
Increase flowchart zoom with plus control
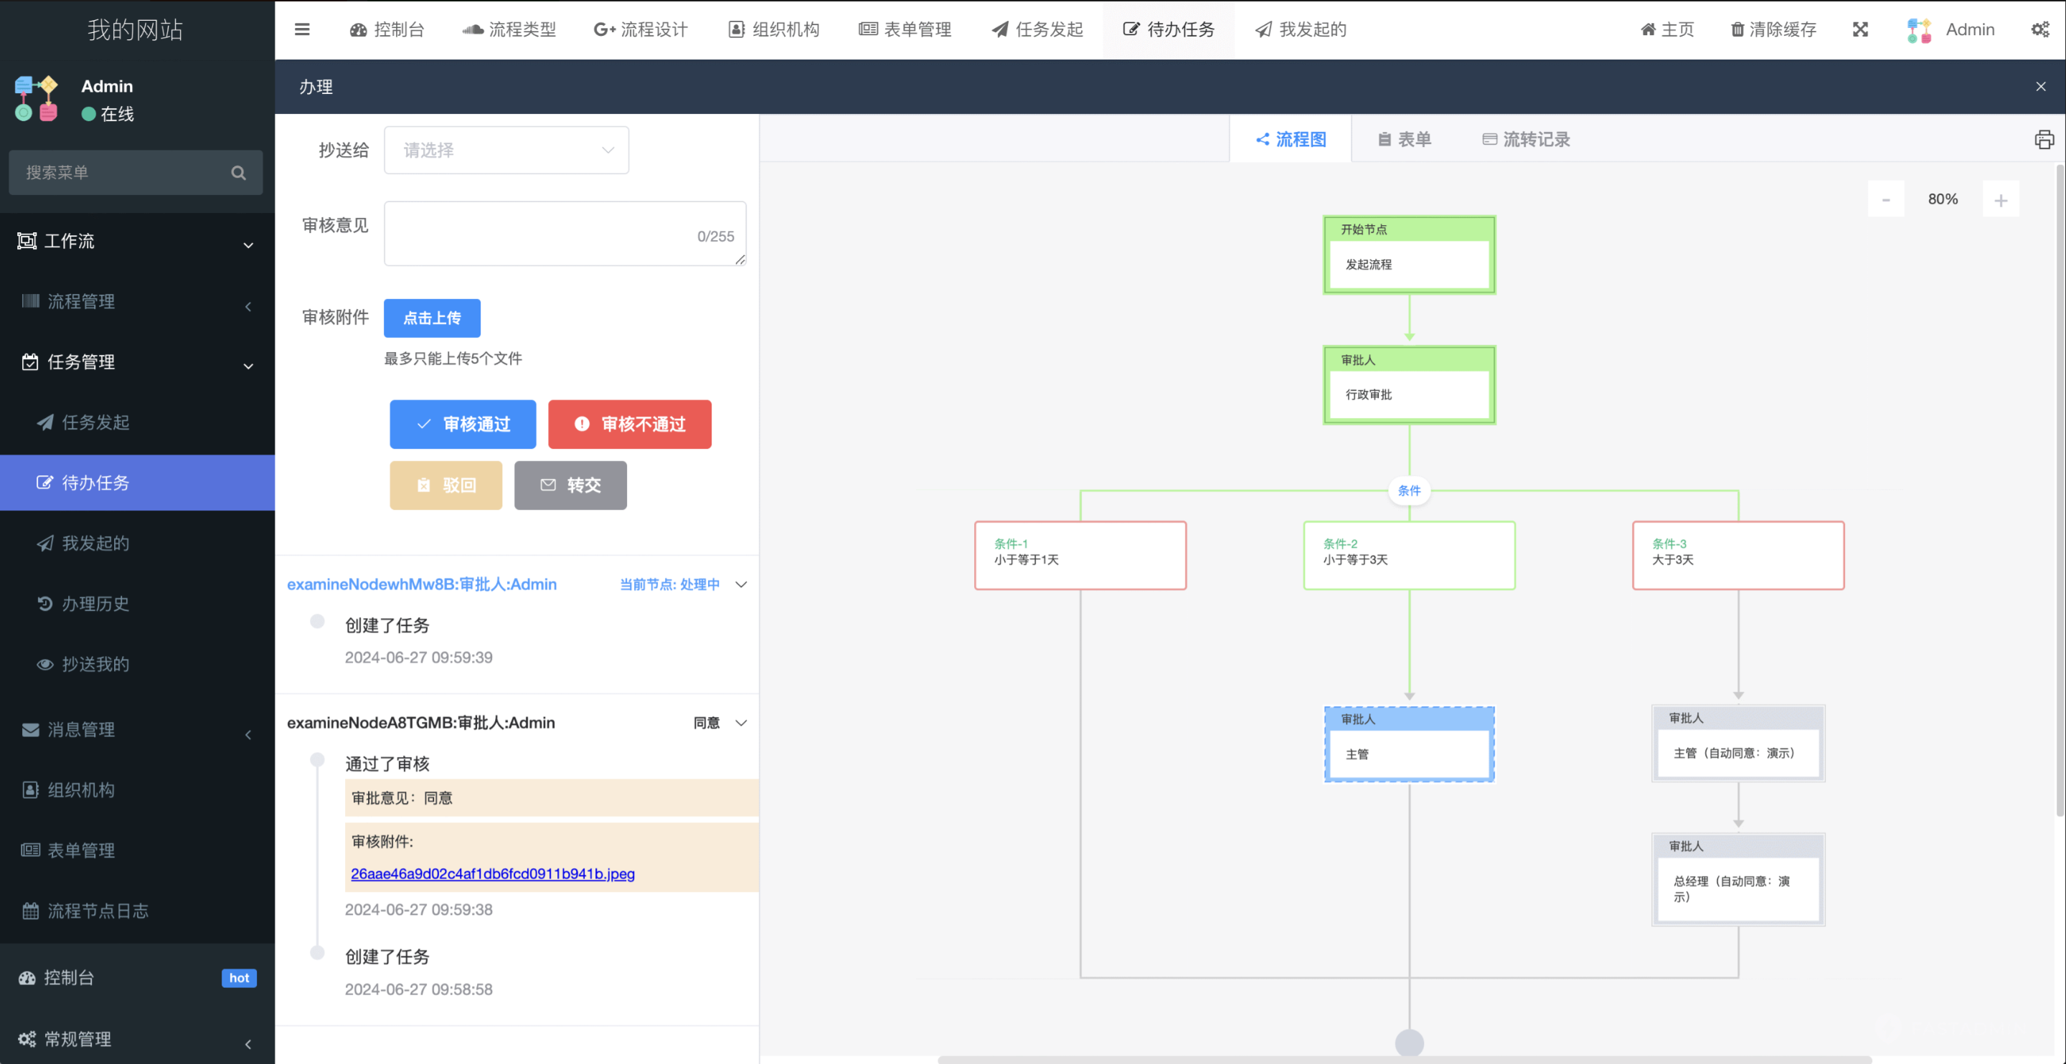point(2001,198)
